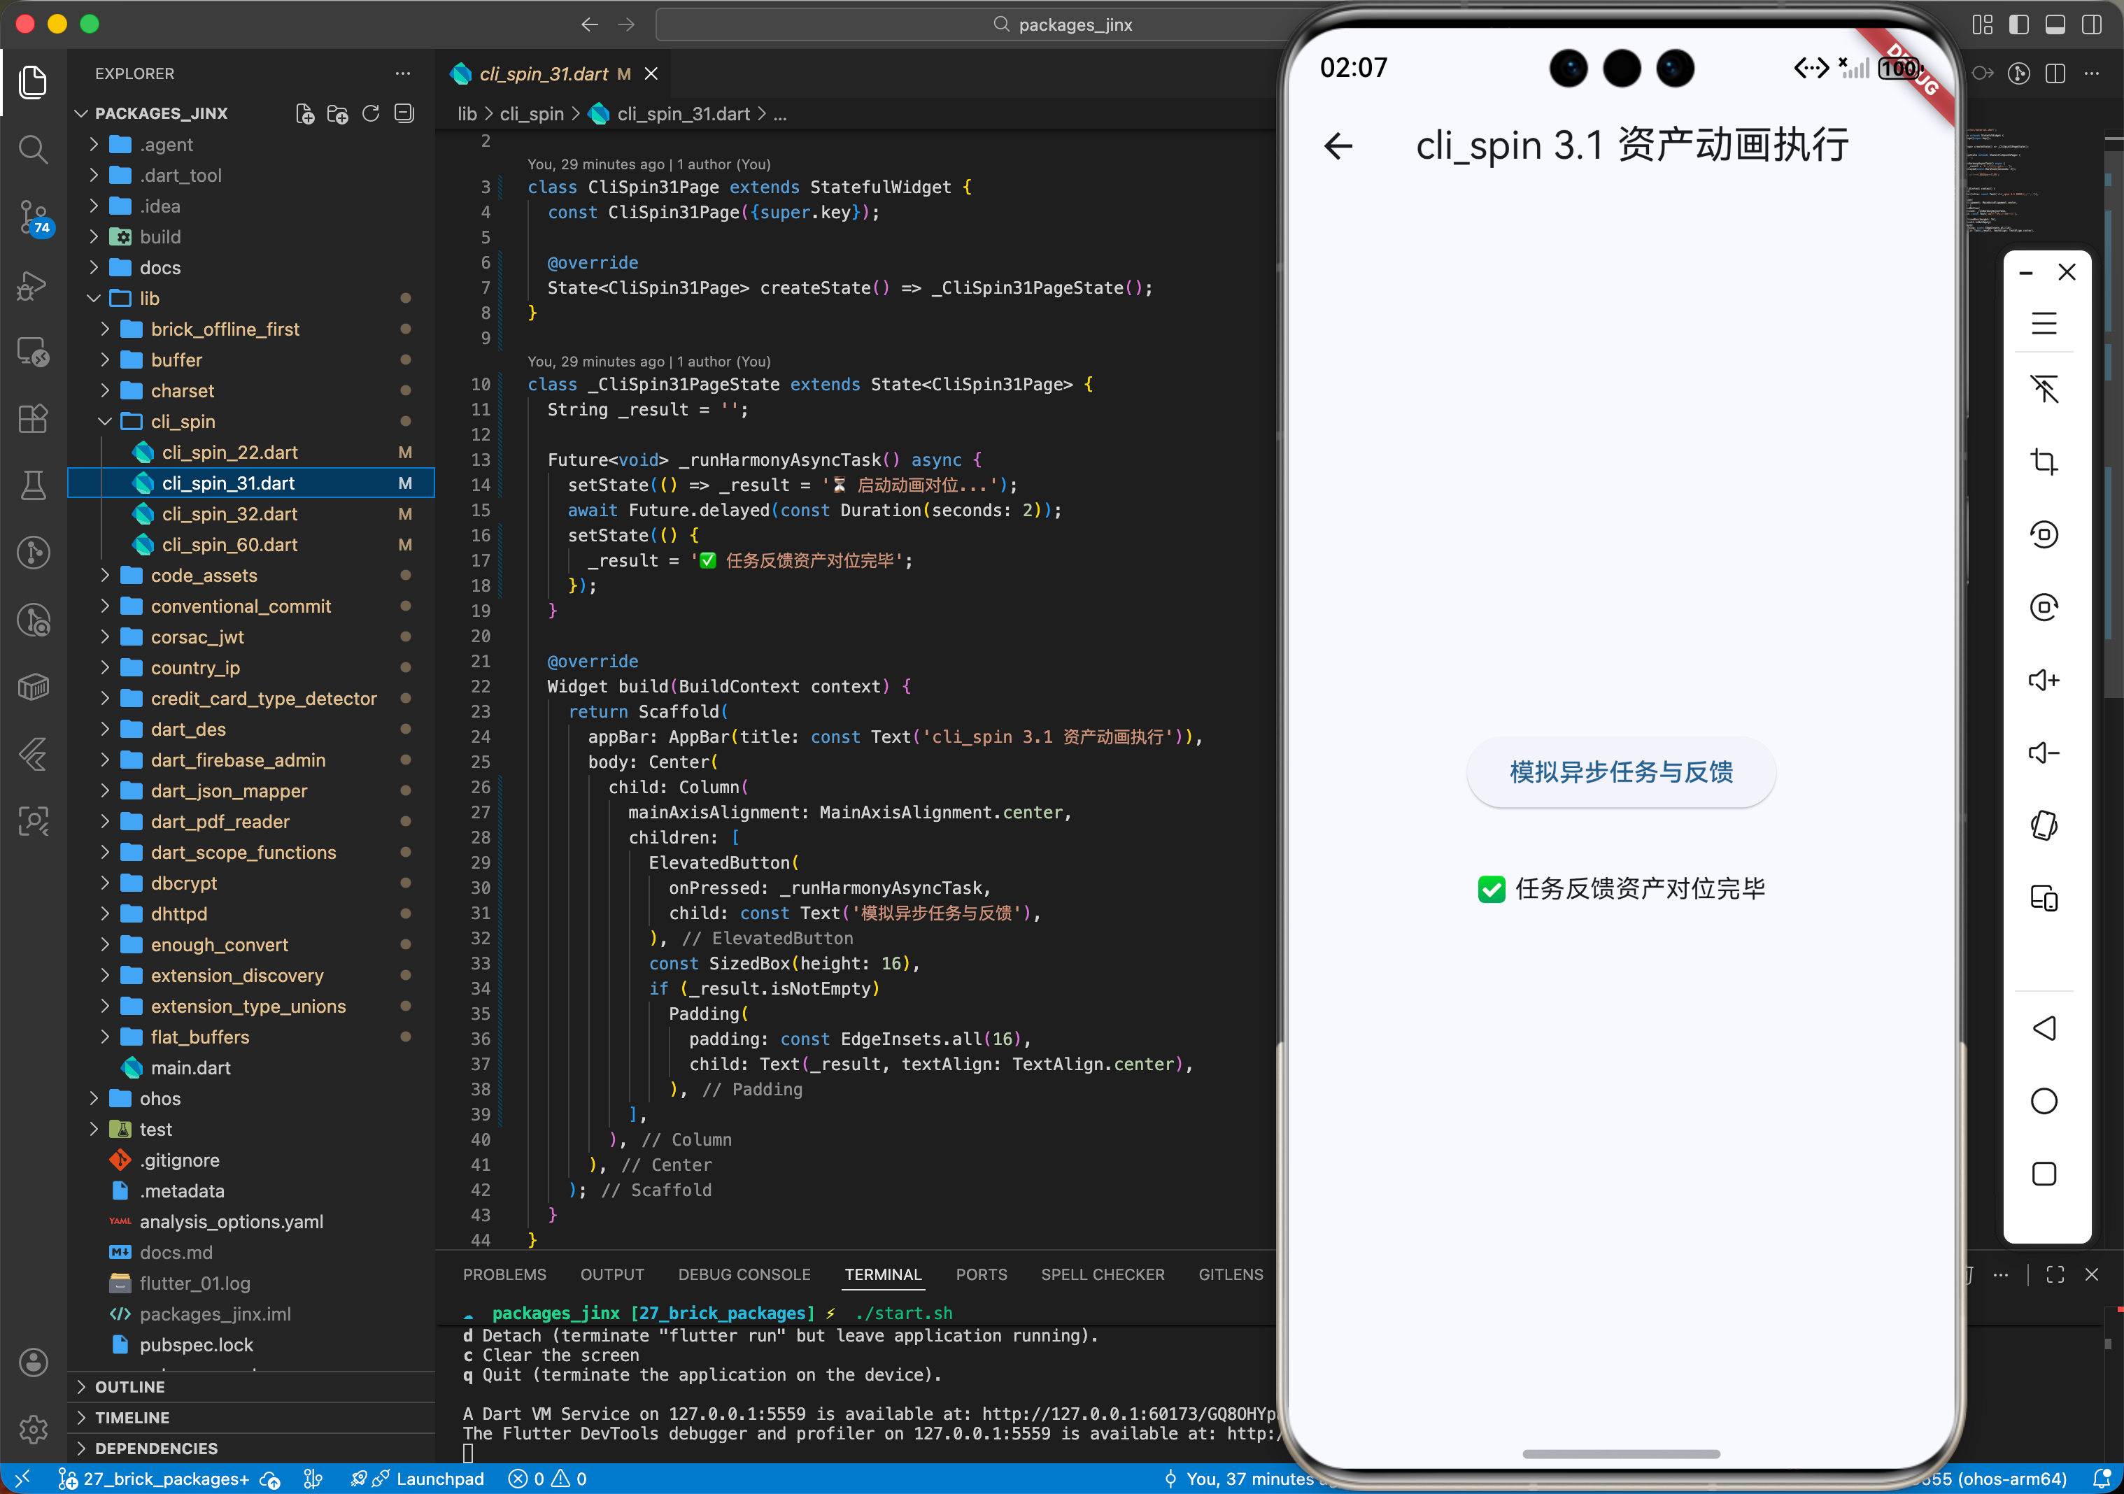Open Source Control view with 74 badge
This screenshot has width=2124, height=1494.
34,216
